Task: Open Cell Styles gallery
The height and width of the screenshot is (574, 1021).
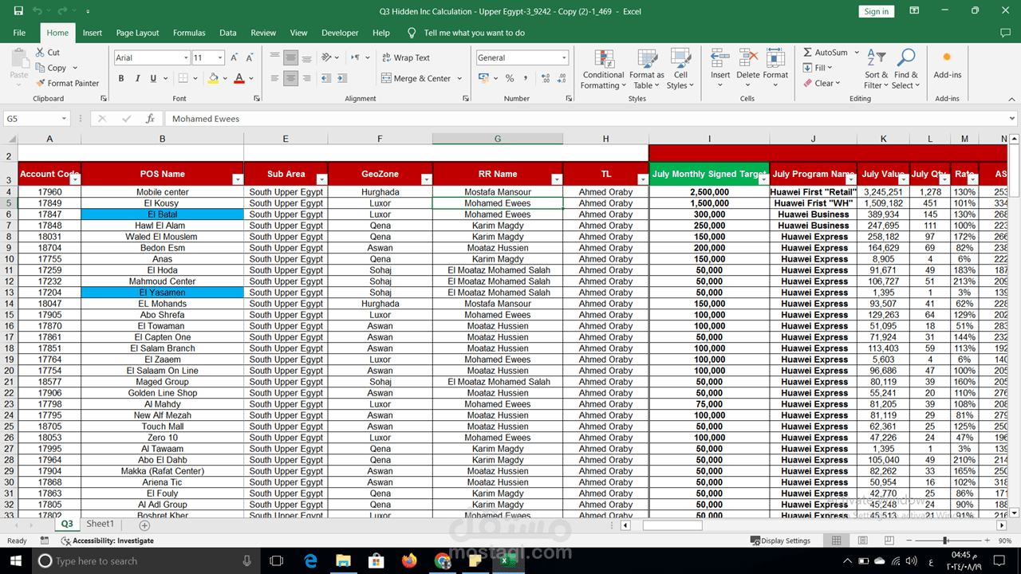Action: pos(680,70)
